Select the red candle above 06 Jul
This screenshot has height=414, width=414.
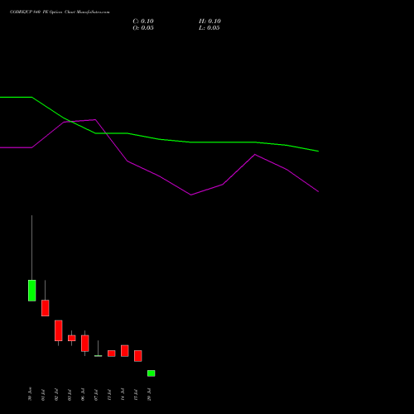(85, 343)
